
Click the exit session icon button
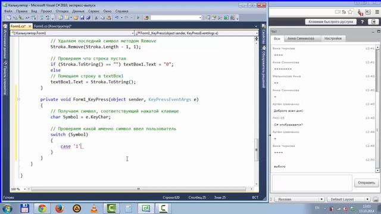point(373,22)
